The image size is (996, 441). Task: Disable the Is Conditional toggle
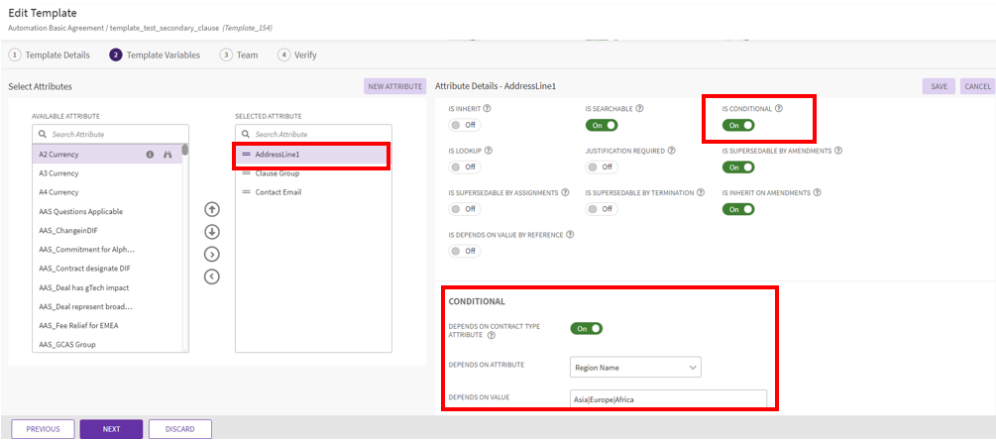(738, 125)
